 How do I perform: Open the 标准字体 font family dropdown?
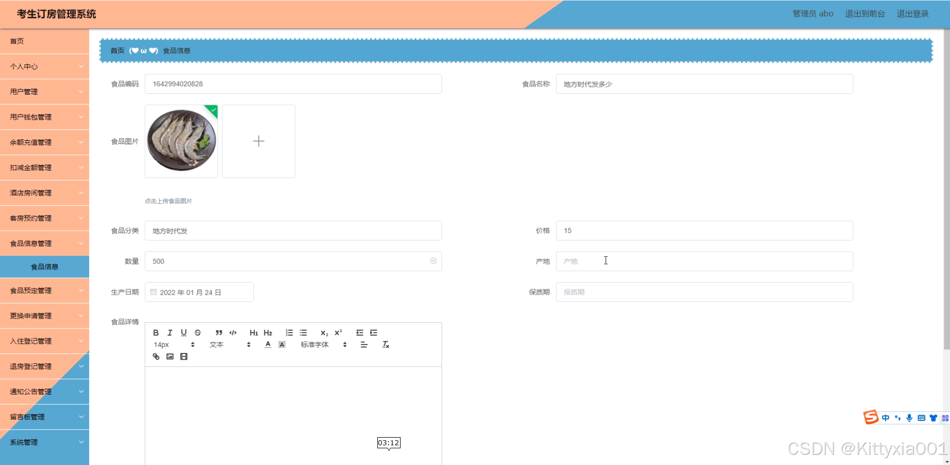[x=323, y=344]
